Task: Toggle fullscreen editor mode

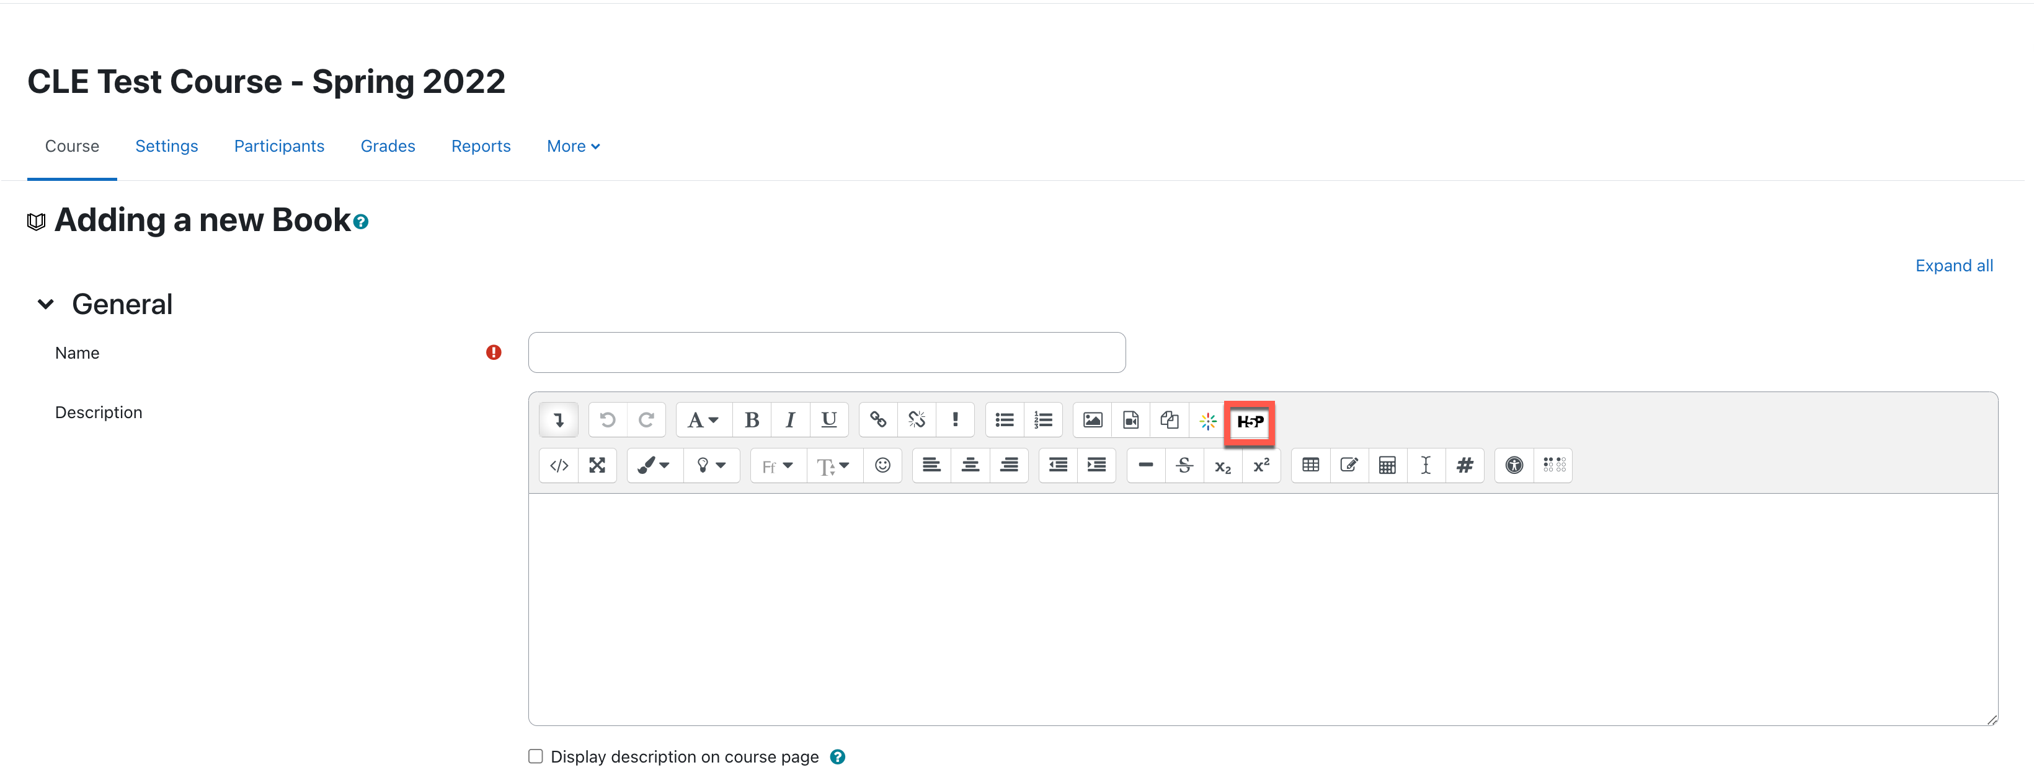Action: [x=597, y=466]
